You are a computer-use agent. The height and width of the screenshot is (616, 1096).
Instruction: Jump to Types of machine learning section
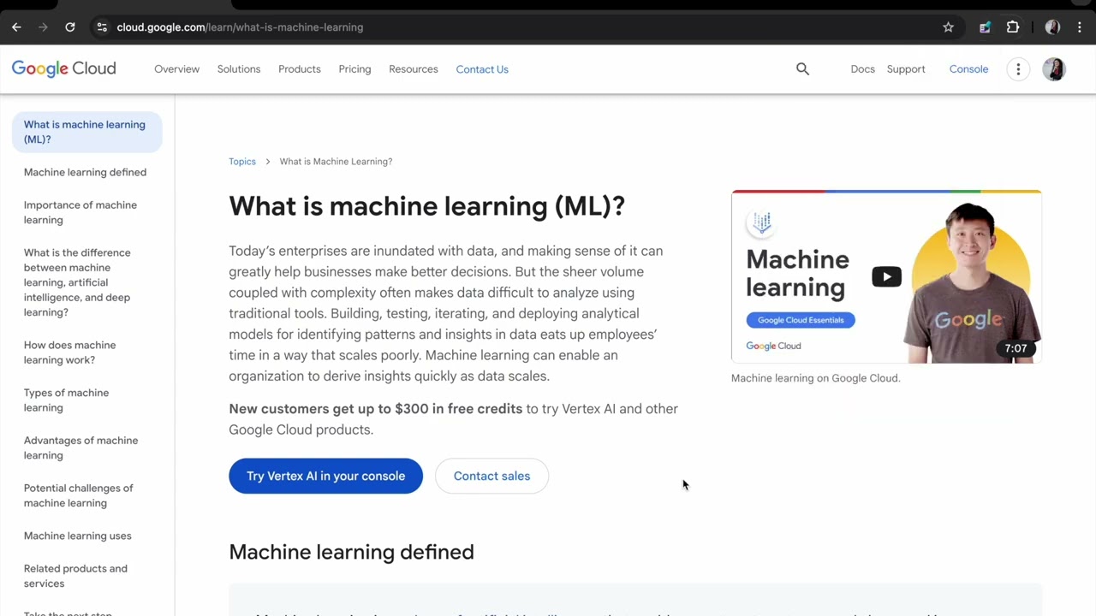coord(67,400)
